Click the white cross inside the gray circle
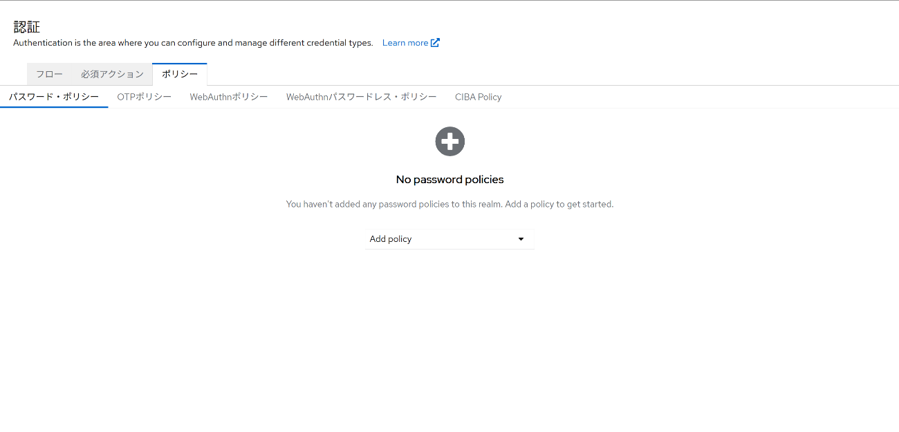Image resolution: width=899 pixels, height=432 pixels. coord(449,142)
